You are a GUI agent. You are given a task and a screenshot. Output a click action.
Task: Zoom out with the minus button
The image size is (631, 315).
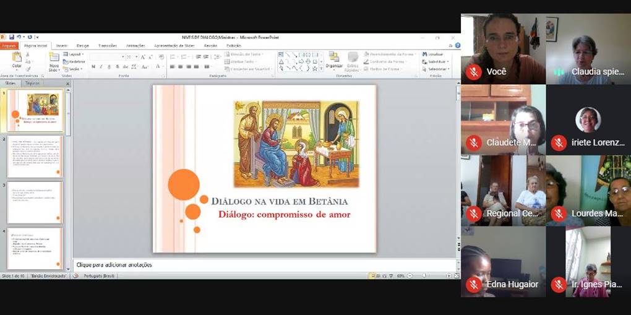tap(410, 276)
